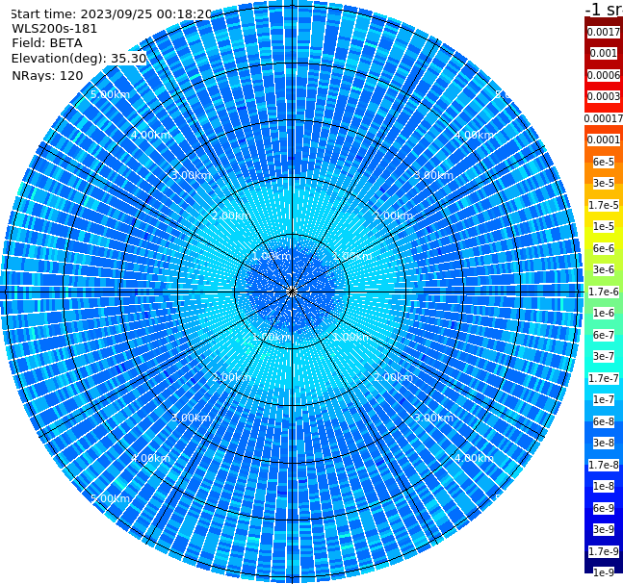Click the lower-left 2.00km range label

pos(231,377)
